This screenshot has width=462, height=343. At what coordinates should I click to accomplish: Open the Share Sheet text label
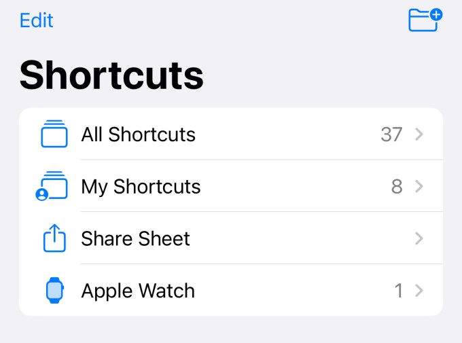click(x=135, y=238)
